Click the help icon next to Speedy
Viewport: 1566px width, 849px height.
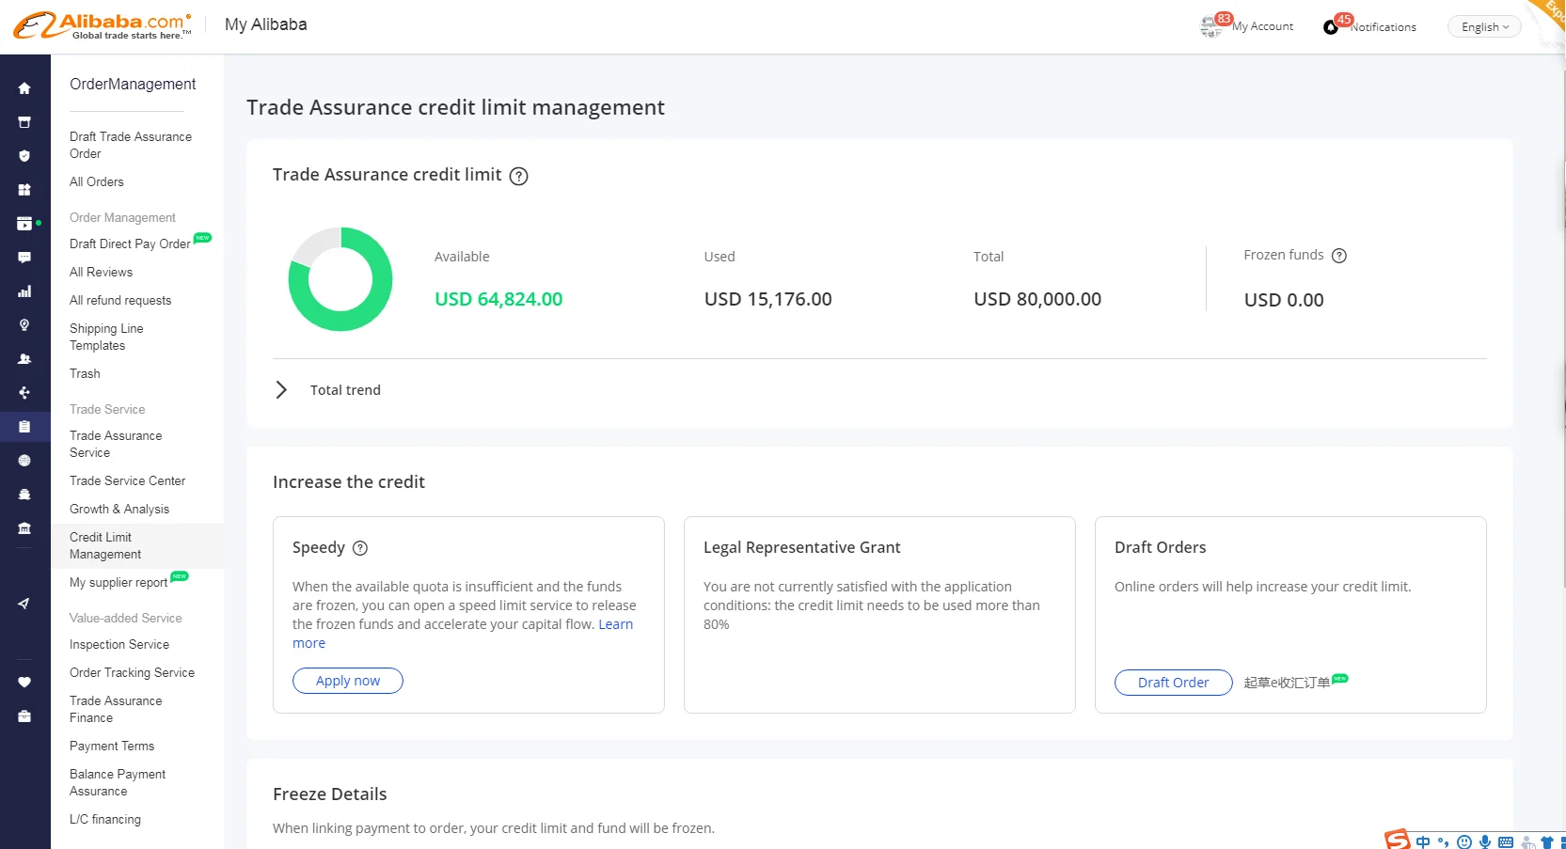point(360,548)
